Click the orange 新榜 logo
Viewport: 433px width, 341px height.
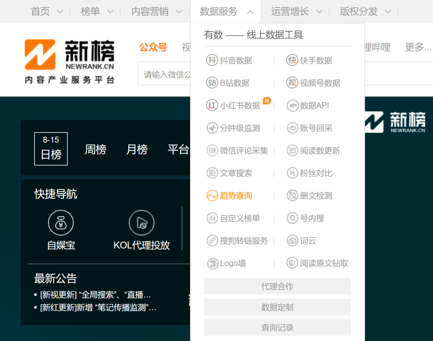click(40, 54)
